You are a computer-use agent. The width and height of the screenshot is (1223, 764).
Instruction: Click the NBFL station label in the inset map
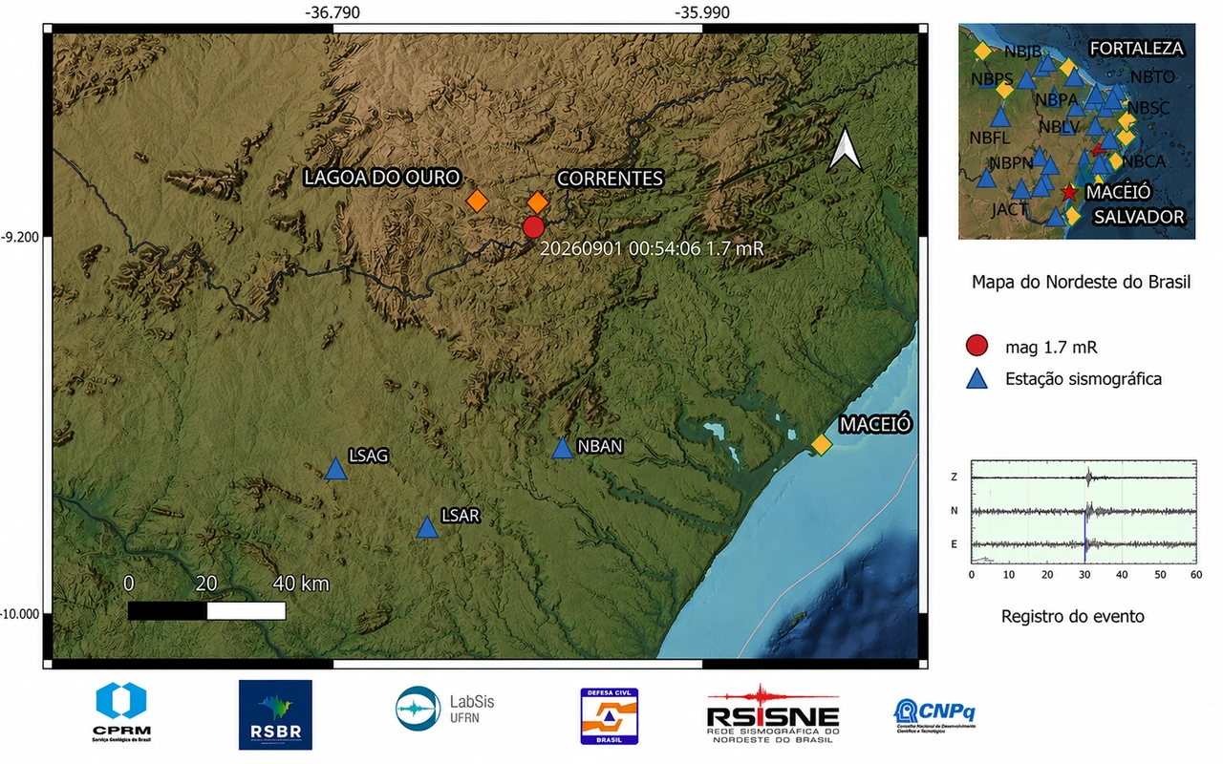[990, 138]
